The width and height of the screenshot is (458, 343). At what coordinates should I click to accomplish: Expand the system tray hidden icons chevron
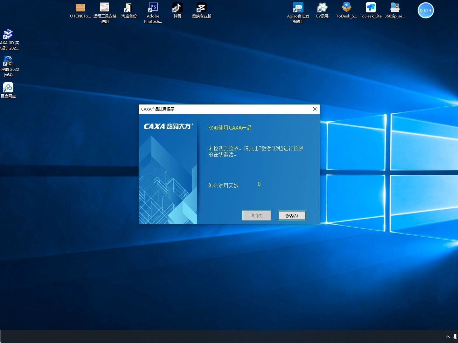[448, 337]
